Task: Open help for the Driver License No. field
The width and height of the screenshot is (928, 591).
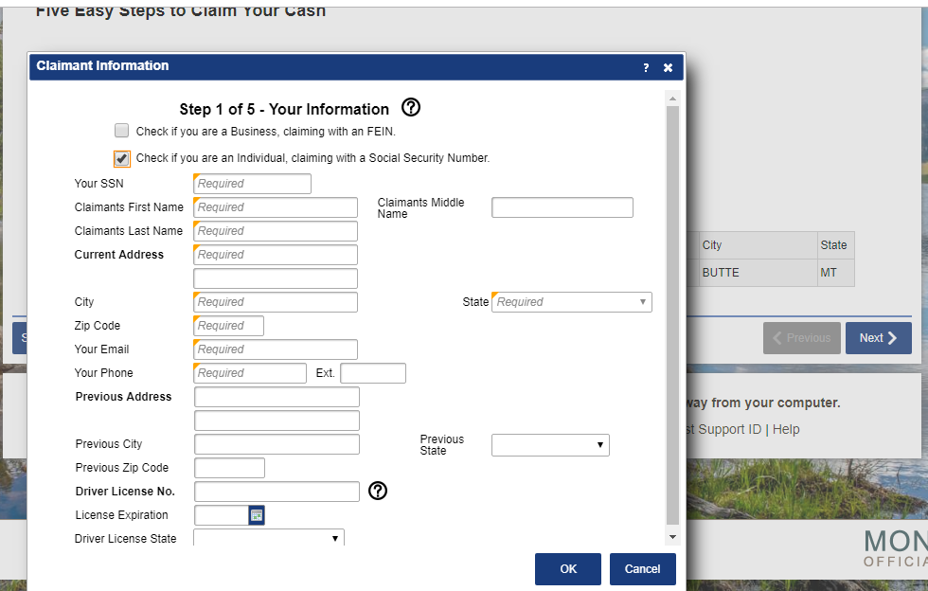Action: 378,491
